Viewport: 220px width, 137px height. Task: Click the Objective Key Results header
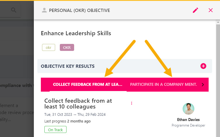(x=68, y=66)
